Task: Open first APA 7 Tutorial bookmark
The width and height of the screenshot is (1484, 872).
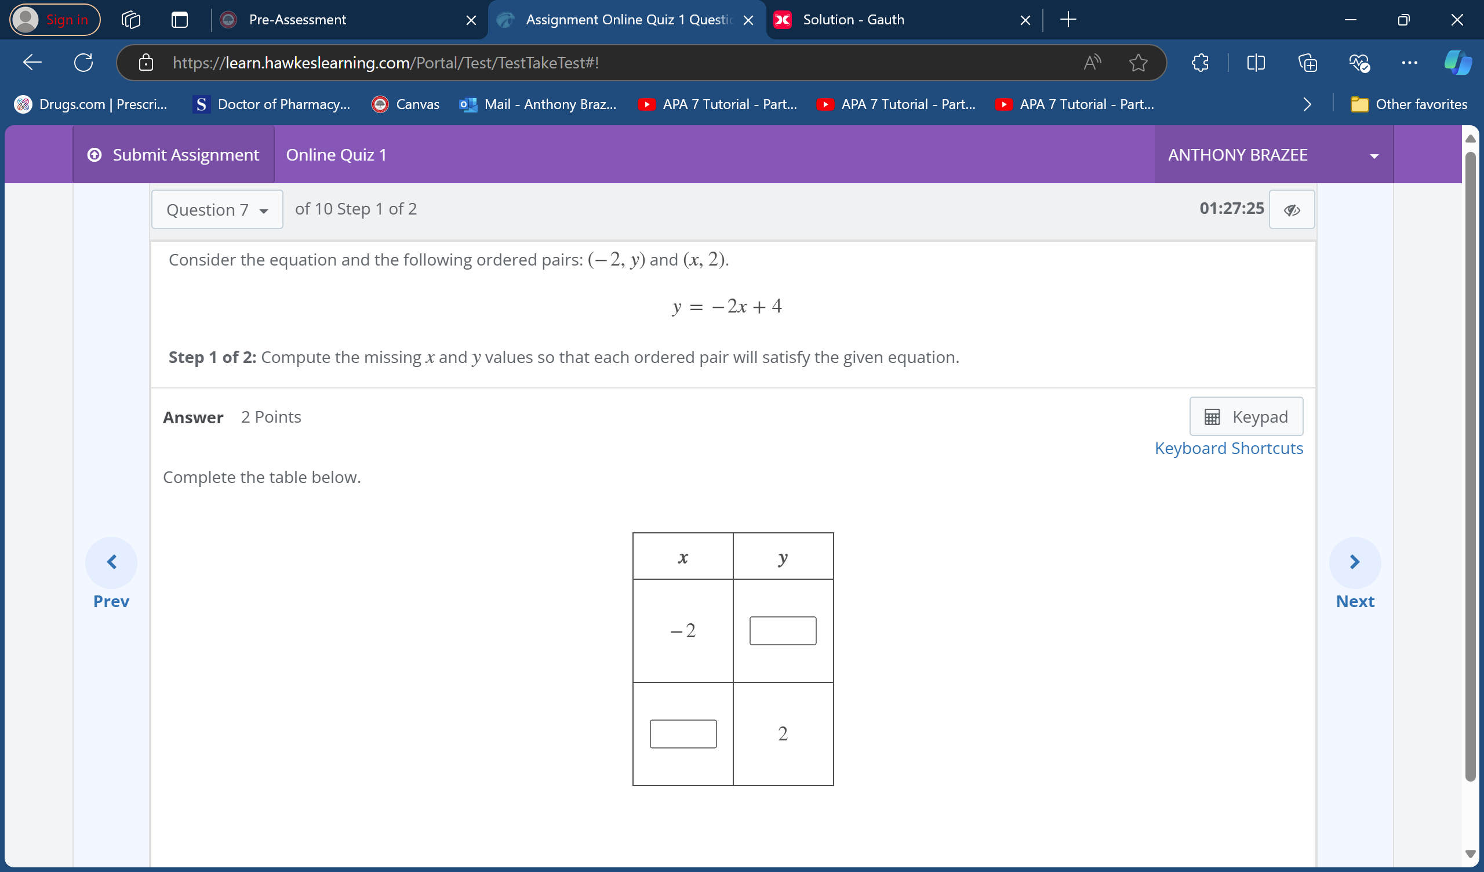Action: 718,104
